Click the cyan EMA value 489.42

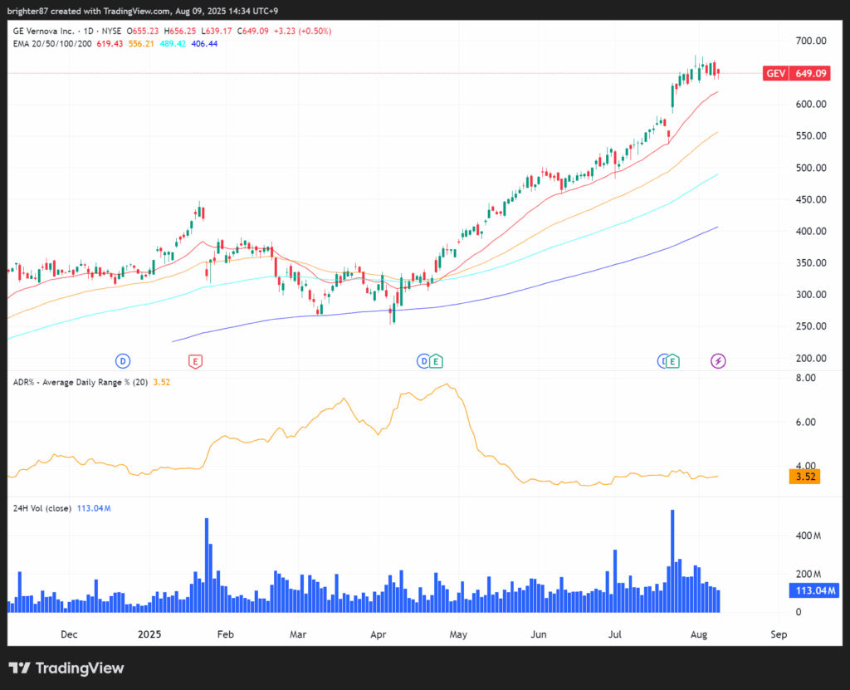(173, 44)
